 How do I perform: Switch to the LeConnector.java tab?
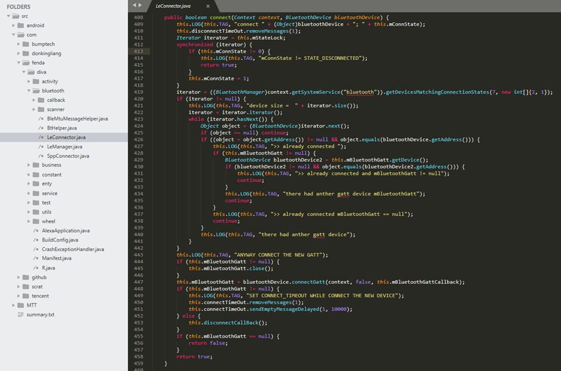(173, 5)
